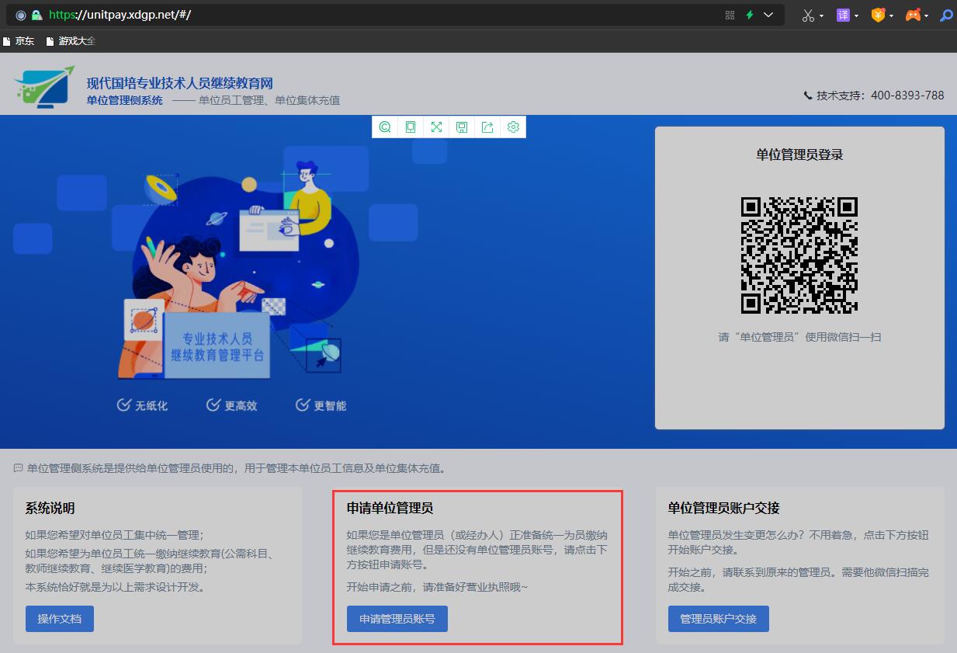Click the 无纸化 checkmark icon on banner
The image size is (957, 653).
123,405
